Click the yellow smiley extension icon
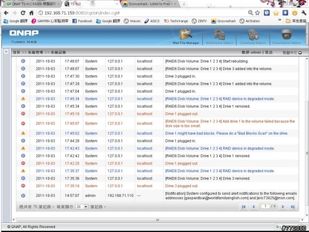Viewport: 309px width, 232px height. [x=295, y=13]
